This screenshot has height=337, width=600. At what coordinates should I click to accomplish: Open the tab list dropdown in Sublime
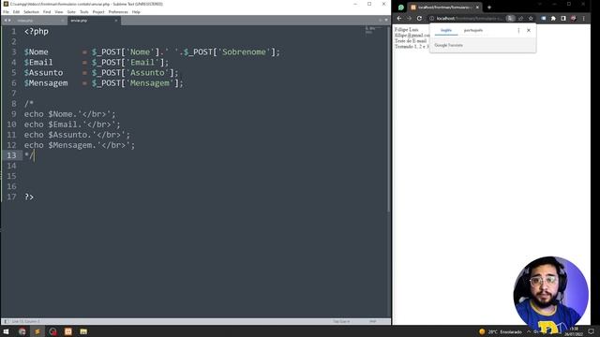[x=386, y=21]
